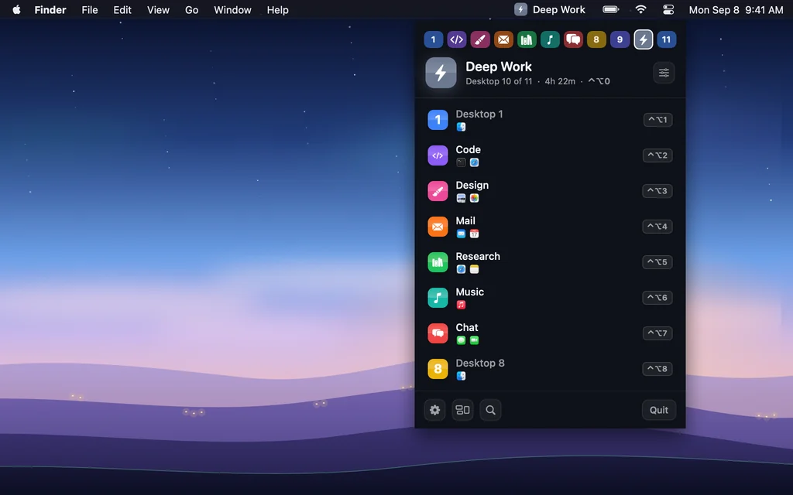Image resolution: width=793 pixels, height=495 pixels.
Task: Click the FaceTime app icon under Chat
Action: pos(475,340)
